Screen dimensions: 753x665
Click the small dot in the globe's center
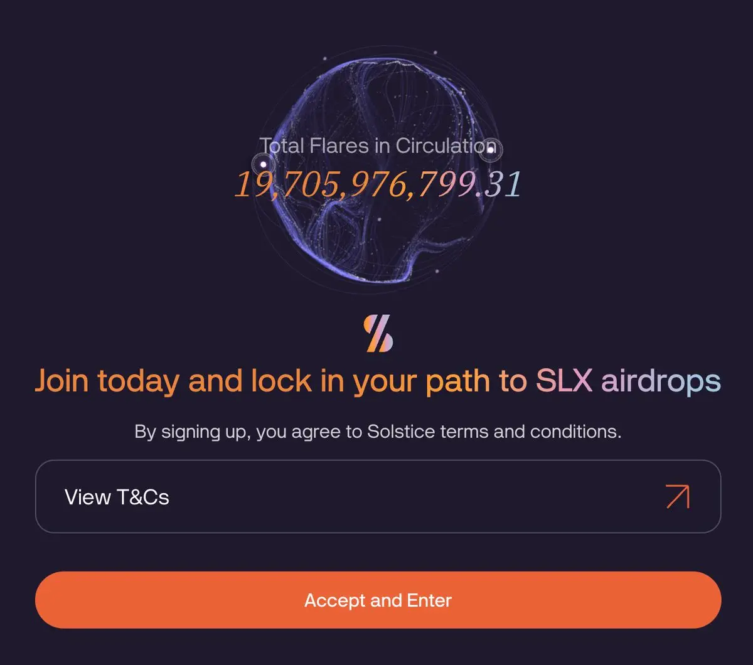tap(379, 220)
